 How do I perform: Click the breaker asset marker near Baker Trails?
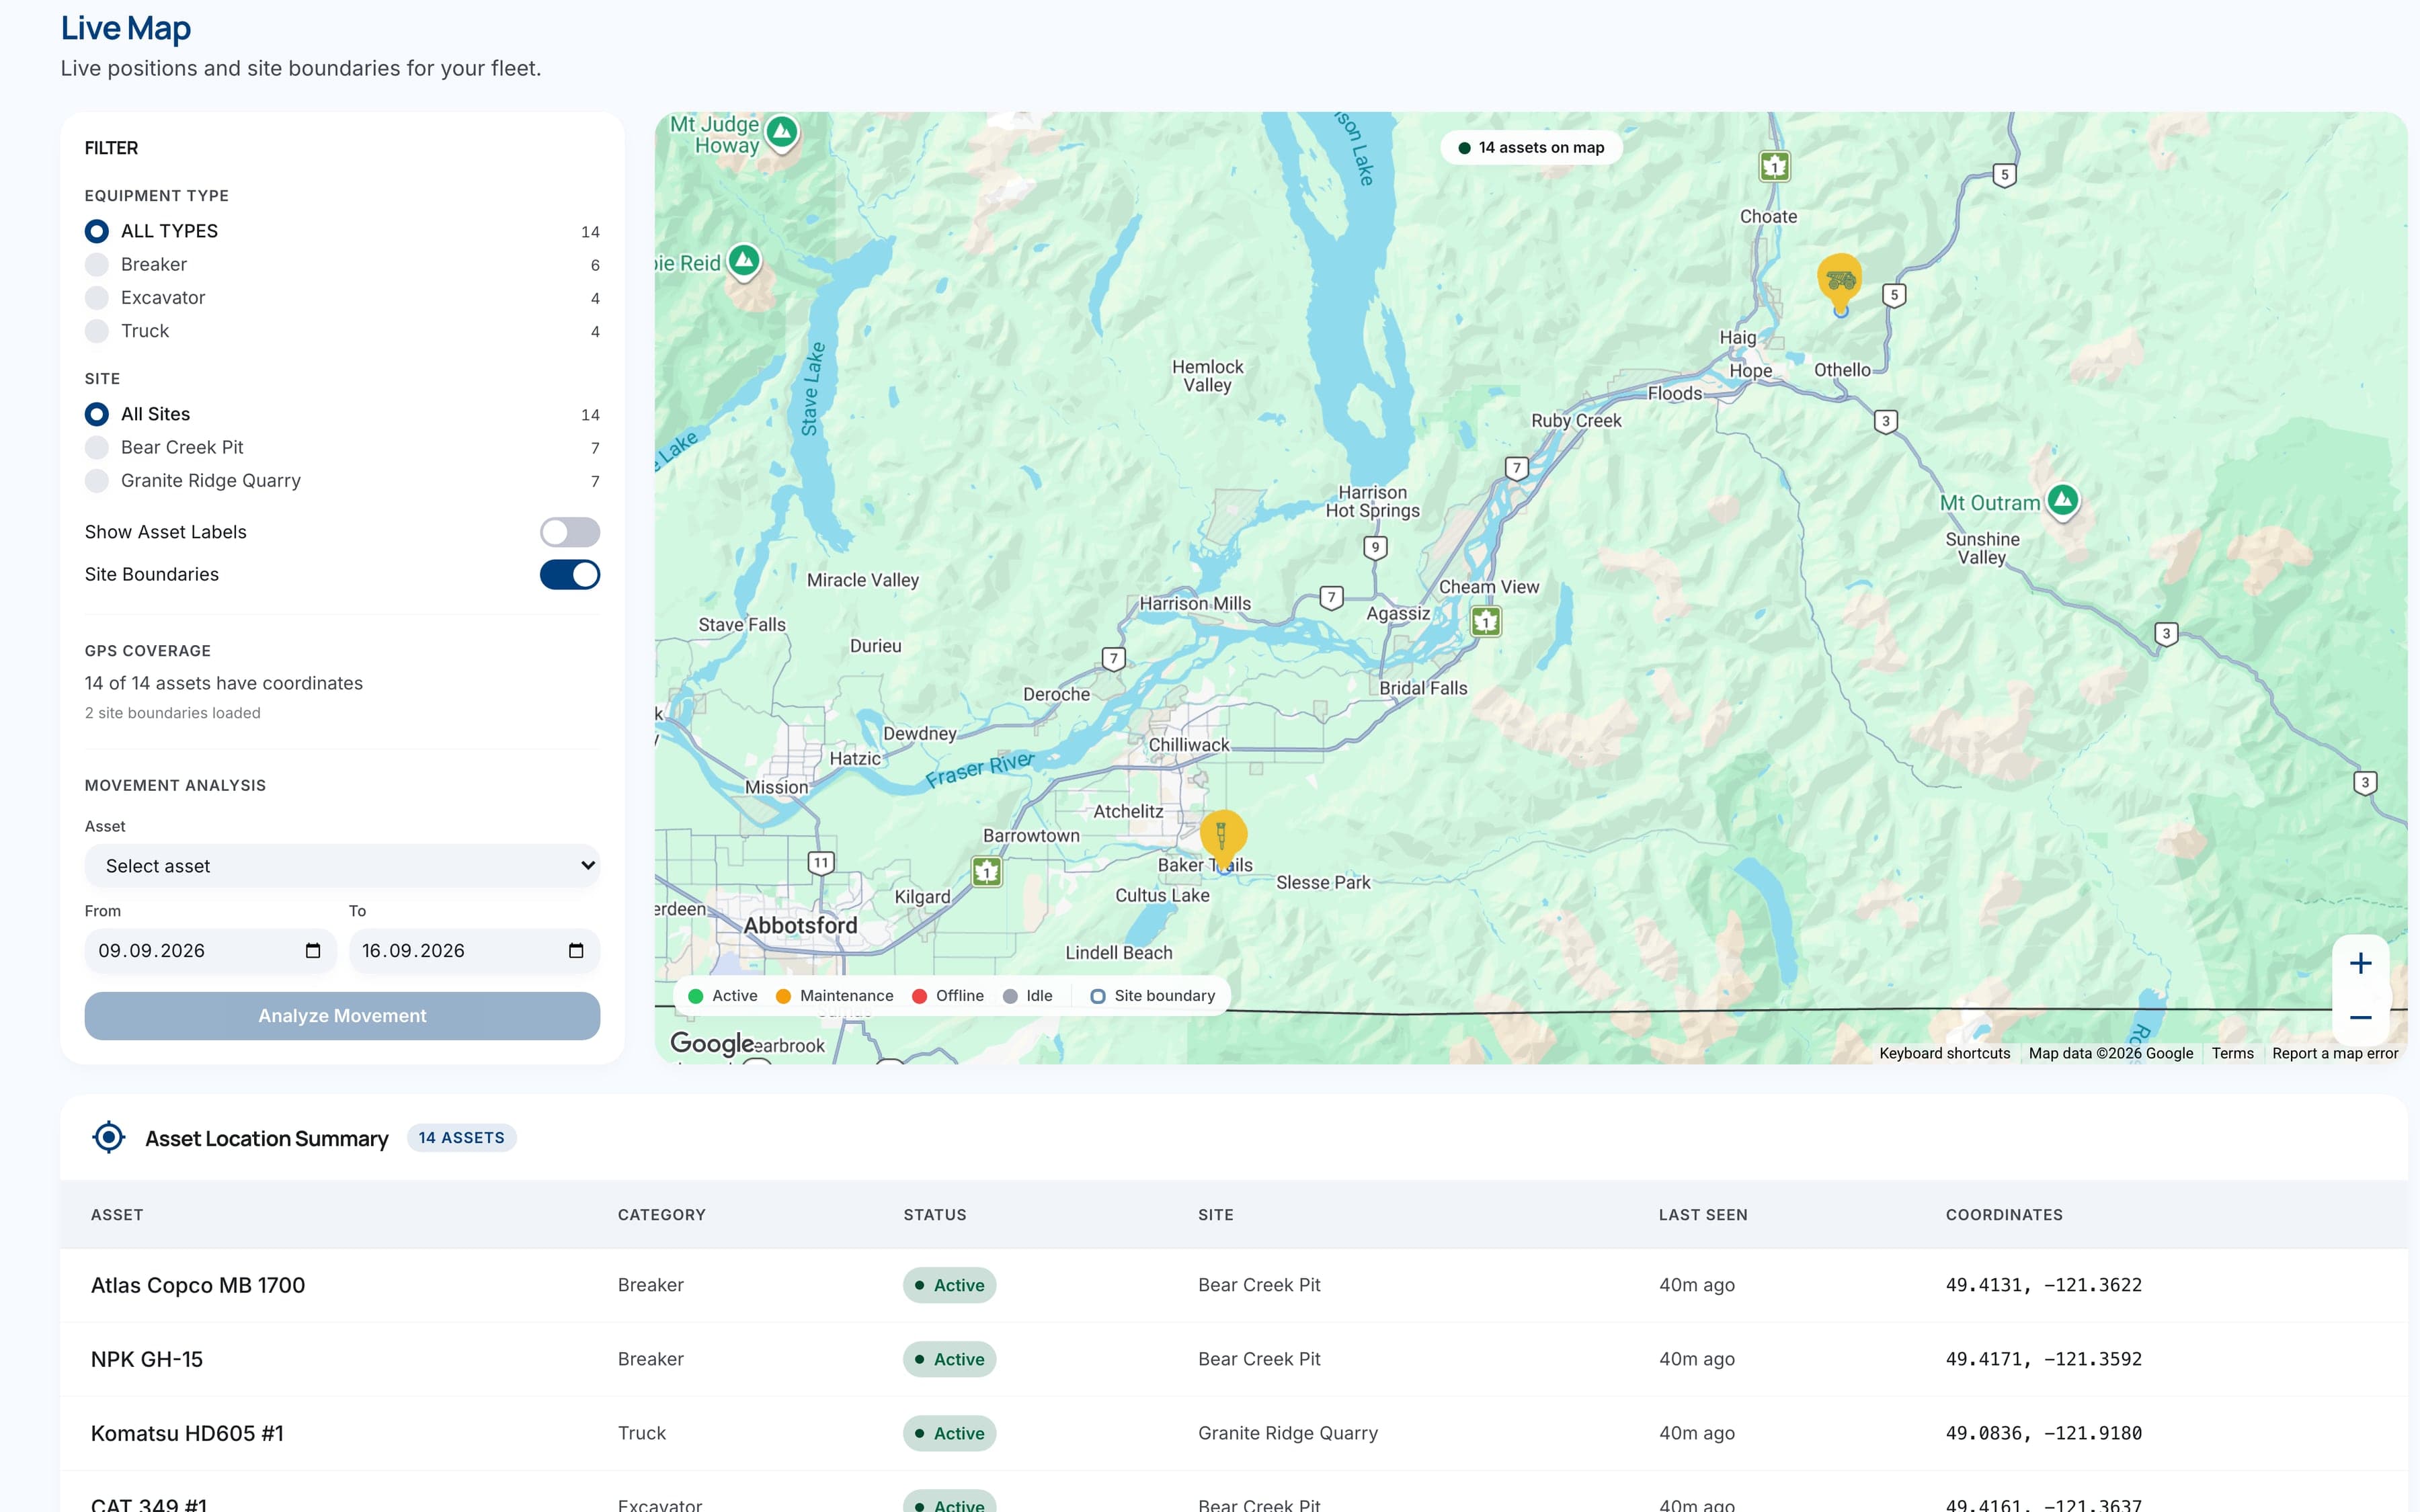tap(1223, 836)
